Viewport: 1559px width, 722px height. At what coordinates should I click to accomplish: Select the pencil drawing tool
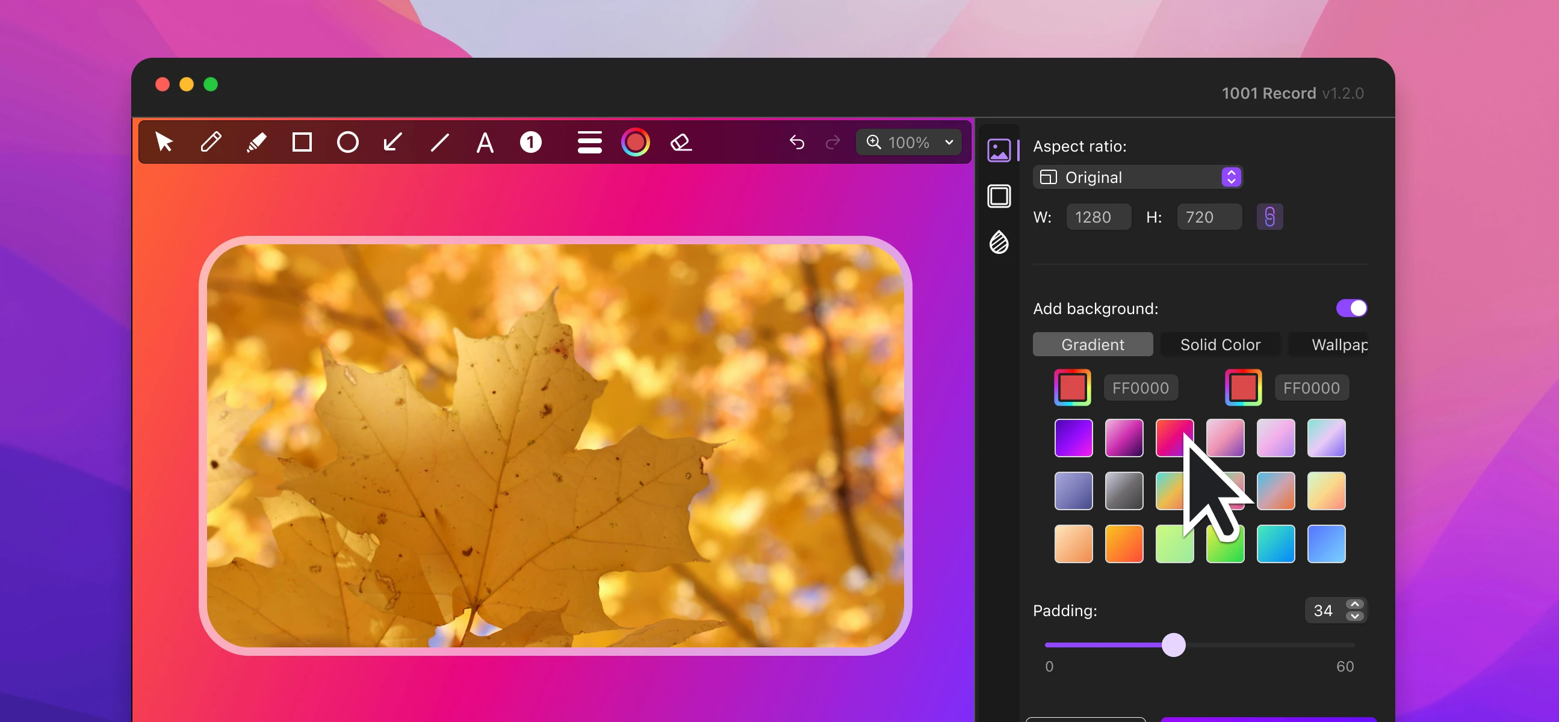(211, 143)
